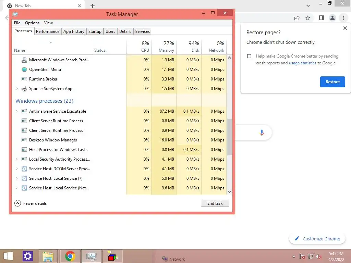Expand the Service Host: Local Service (7) row
This screenshot has width=351, height=263.
16,178
